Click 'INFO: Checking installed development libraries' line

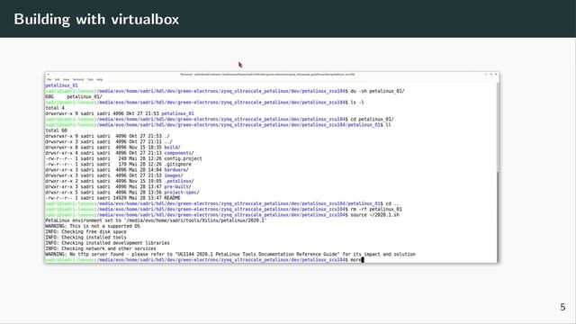(108, 243)
